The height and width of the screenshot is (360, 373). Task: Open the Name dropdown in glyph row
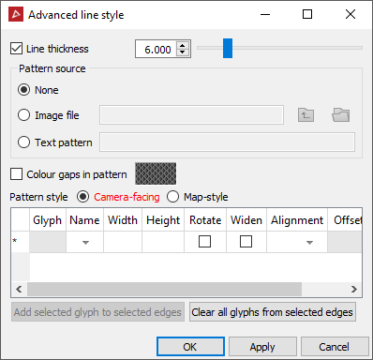pos(85,242)
